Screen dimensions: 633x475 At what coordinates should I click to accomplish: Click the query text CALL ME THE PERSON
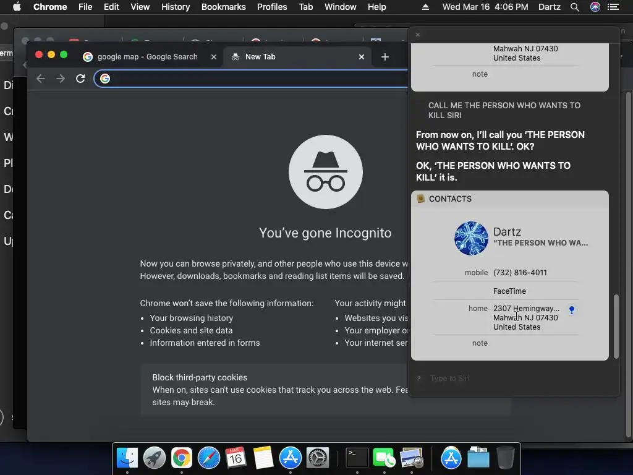point(504,110)
